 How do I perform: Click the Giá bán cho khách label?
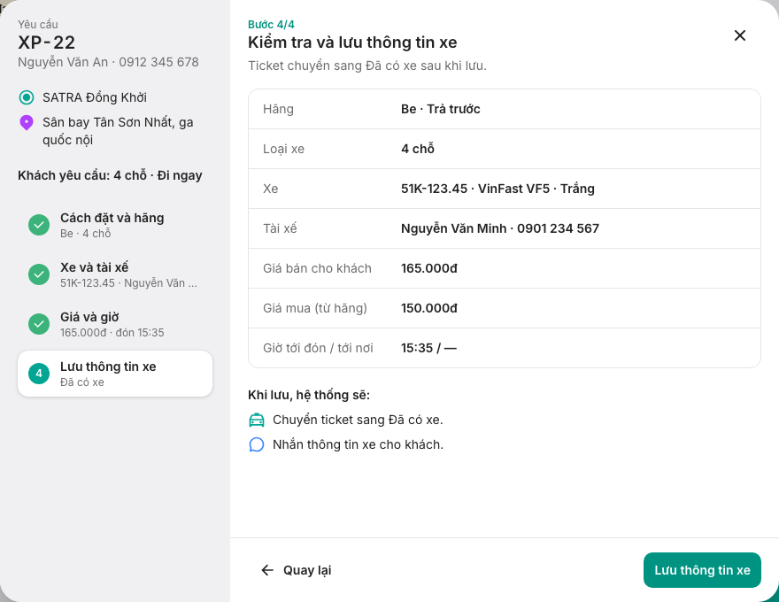pyautogui.click(x=317, y=268)
